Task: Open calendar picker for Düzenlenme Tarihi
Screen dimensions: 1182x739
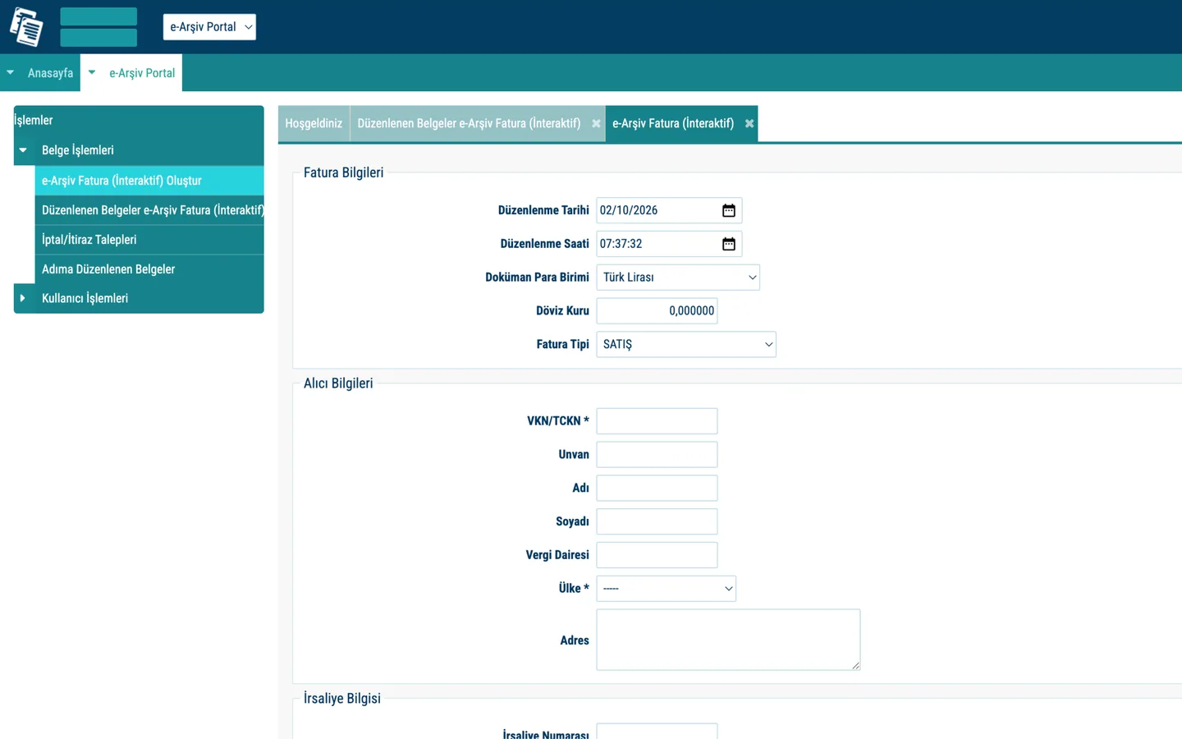Action: [728, 210]
